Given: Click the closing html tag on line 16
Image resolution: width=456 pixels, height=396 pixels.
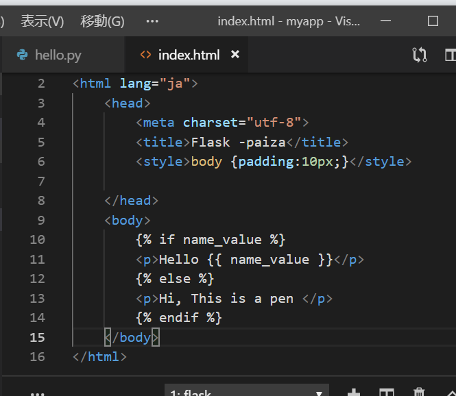Looking at the screenshot, I should 99,357.
